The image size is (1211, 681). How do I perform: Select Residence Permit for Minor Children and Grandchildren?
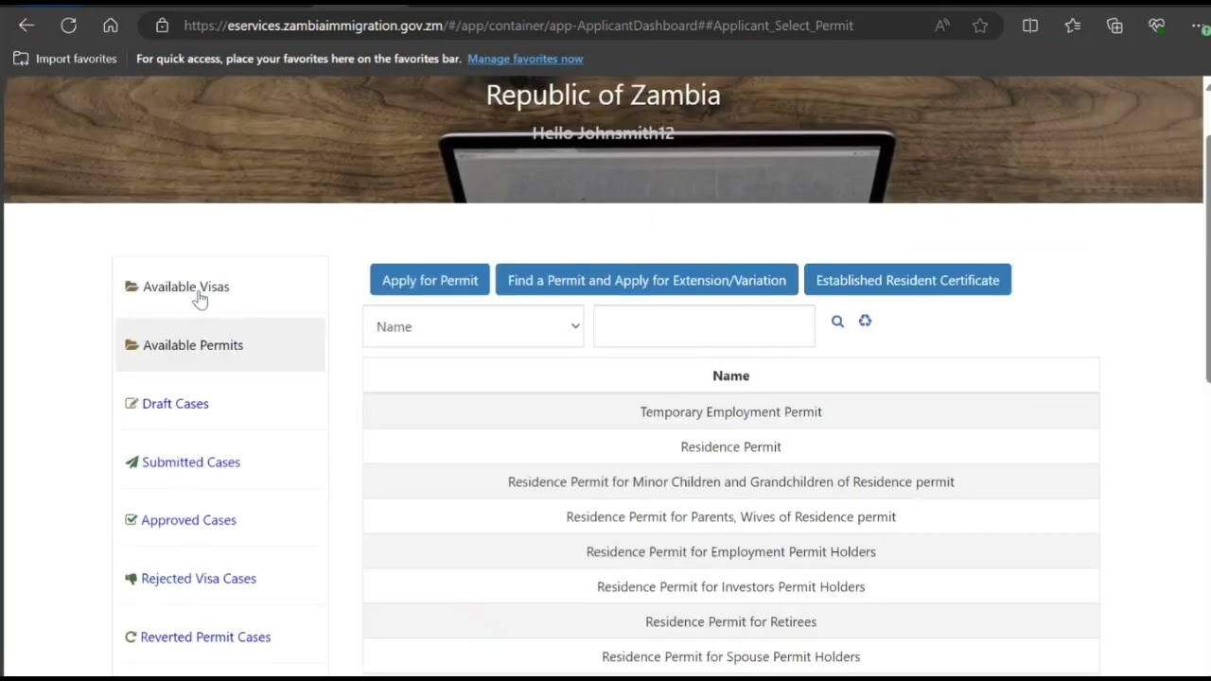730,481
